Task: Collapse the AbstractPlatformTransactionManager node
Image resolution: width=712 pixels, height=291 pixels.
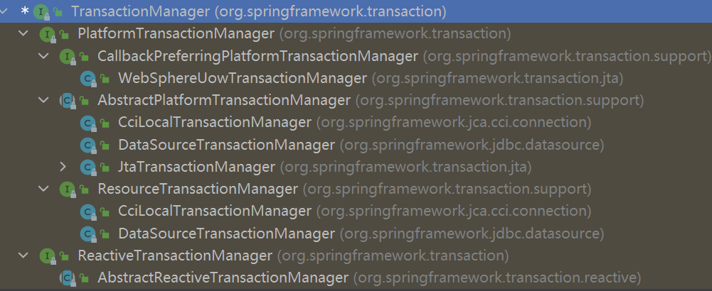Action: 43,100
